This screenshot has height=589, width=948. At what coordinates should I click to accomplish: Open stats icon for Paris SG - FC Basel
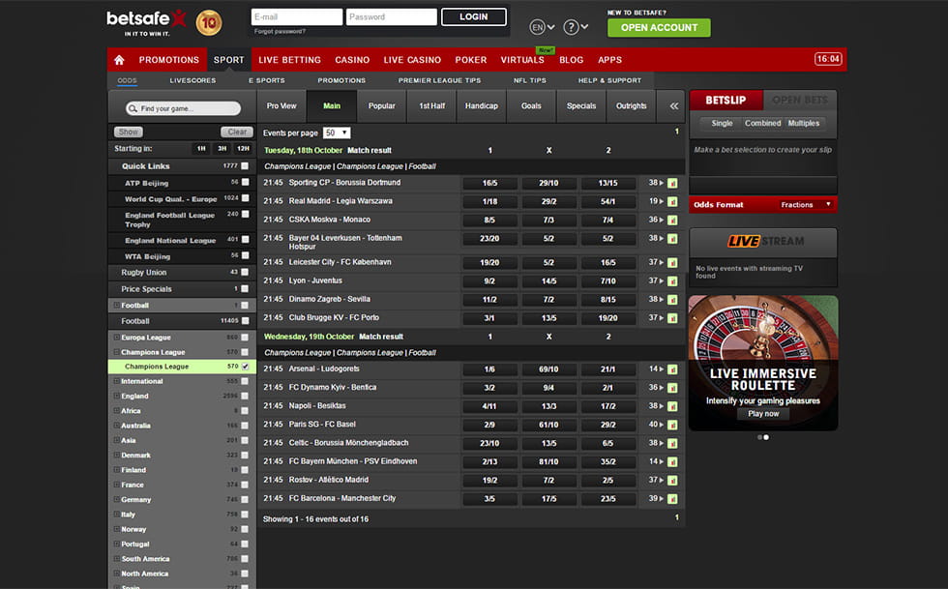(672, 426)
